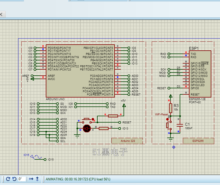The width and height of the screenshot is (220, 185).
Task: Click the AREF terminal circle
Action: [32, 76]
